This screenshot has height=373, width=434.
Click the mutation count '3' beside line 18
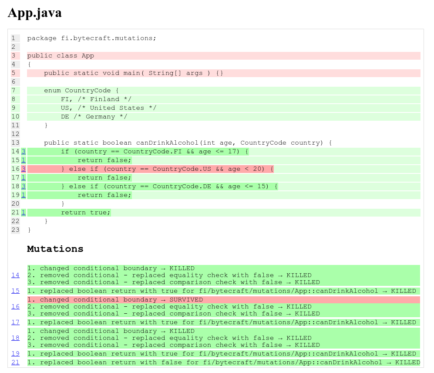coord(23,186)
